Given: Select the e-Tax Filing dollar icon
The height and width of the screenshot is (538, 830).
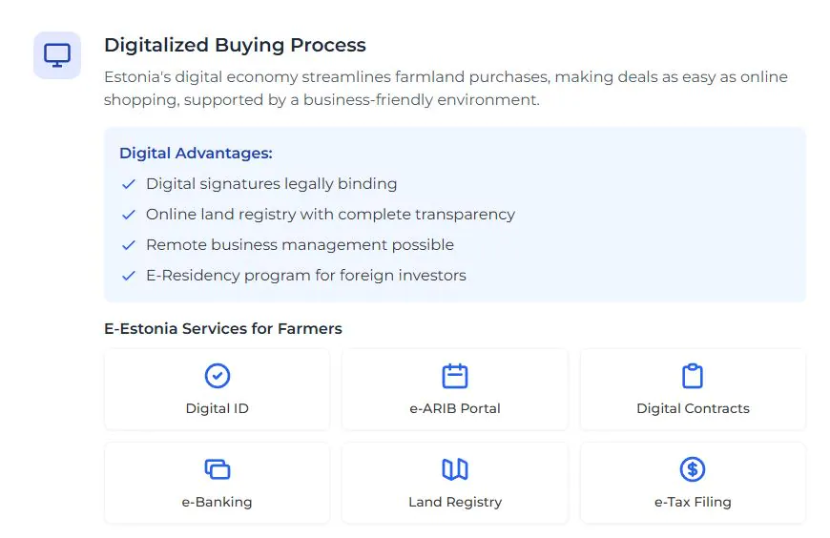Looking at the screenshot, I should (x=693, y=469).
